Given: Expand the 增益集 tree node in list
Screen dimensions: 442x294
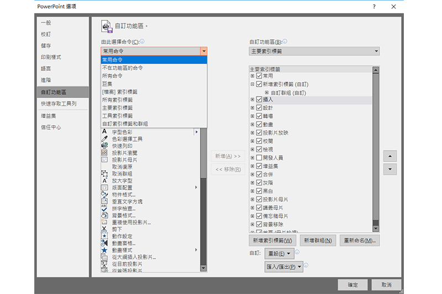Looking at the screenshot, I should point(252,166).
